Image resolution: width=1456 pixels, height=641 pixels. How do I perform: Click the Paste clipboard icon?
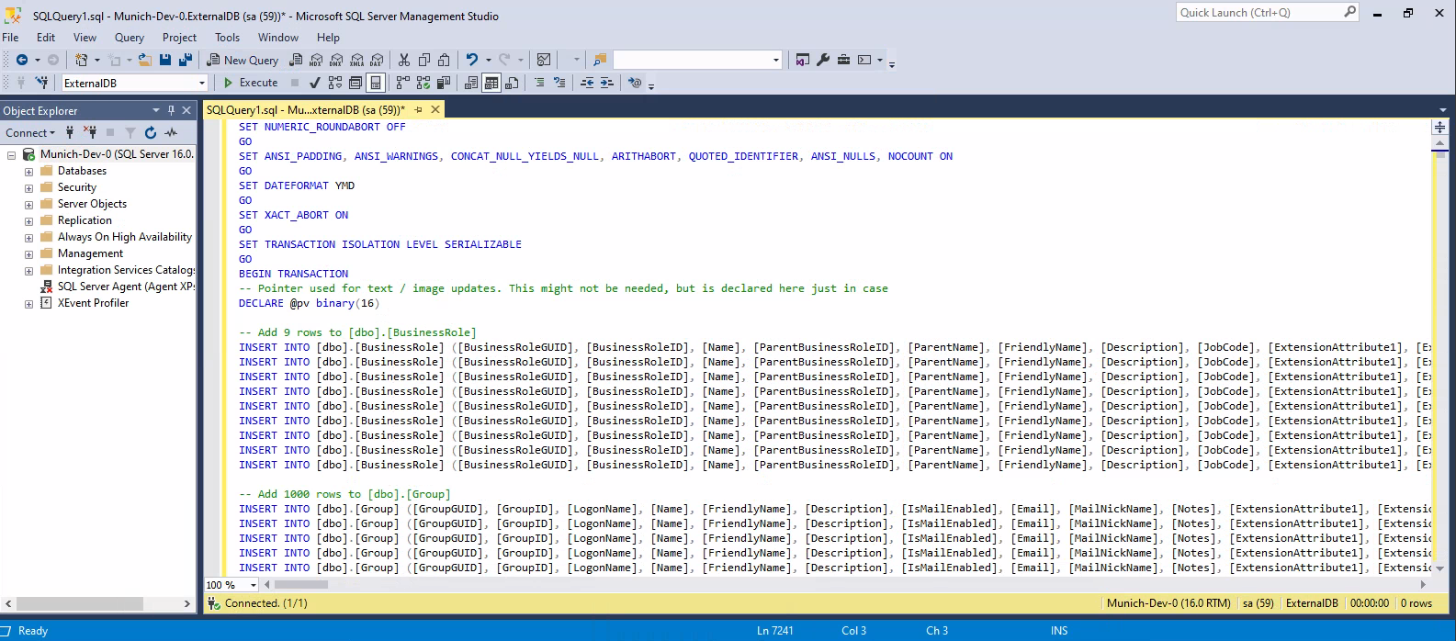(x=445, y=60)
